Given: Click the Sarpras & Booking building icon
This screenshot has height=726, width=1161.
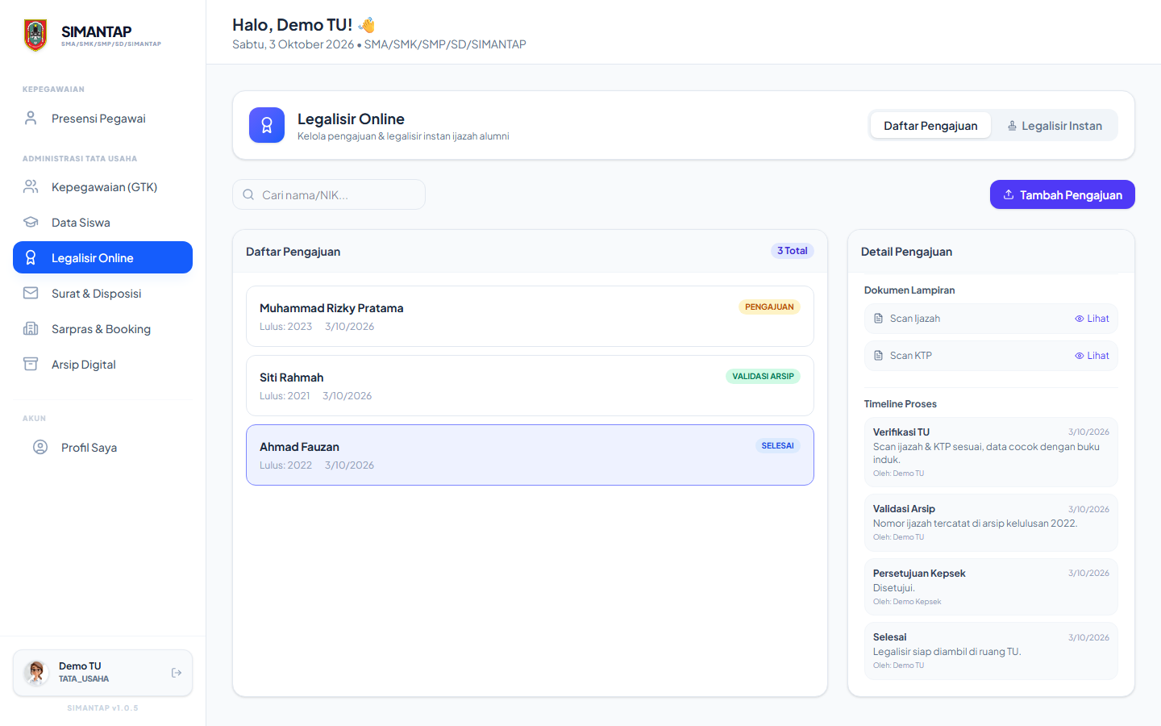Looking at the screenshot, I should click(x=31, y=329).
